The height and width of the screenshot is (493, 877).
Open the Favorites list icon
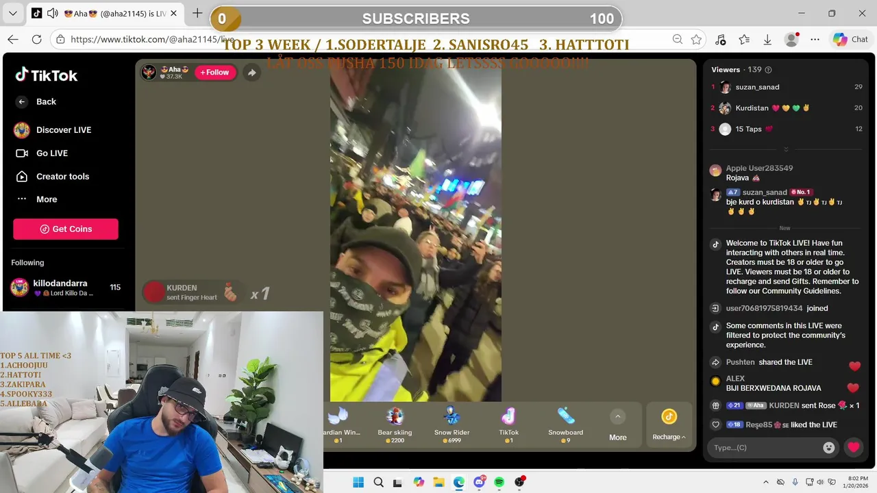(744, 40)
